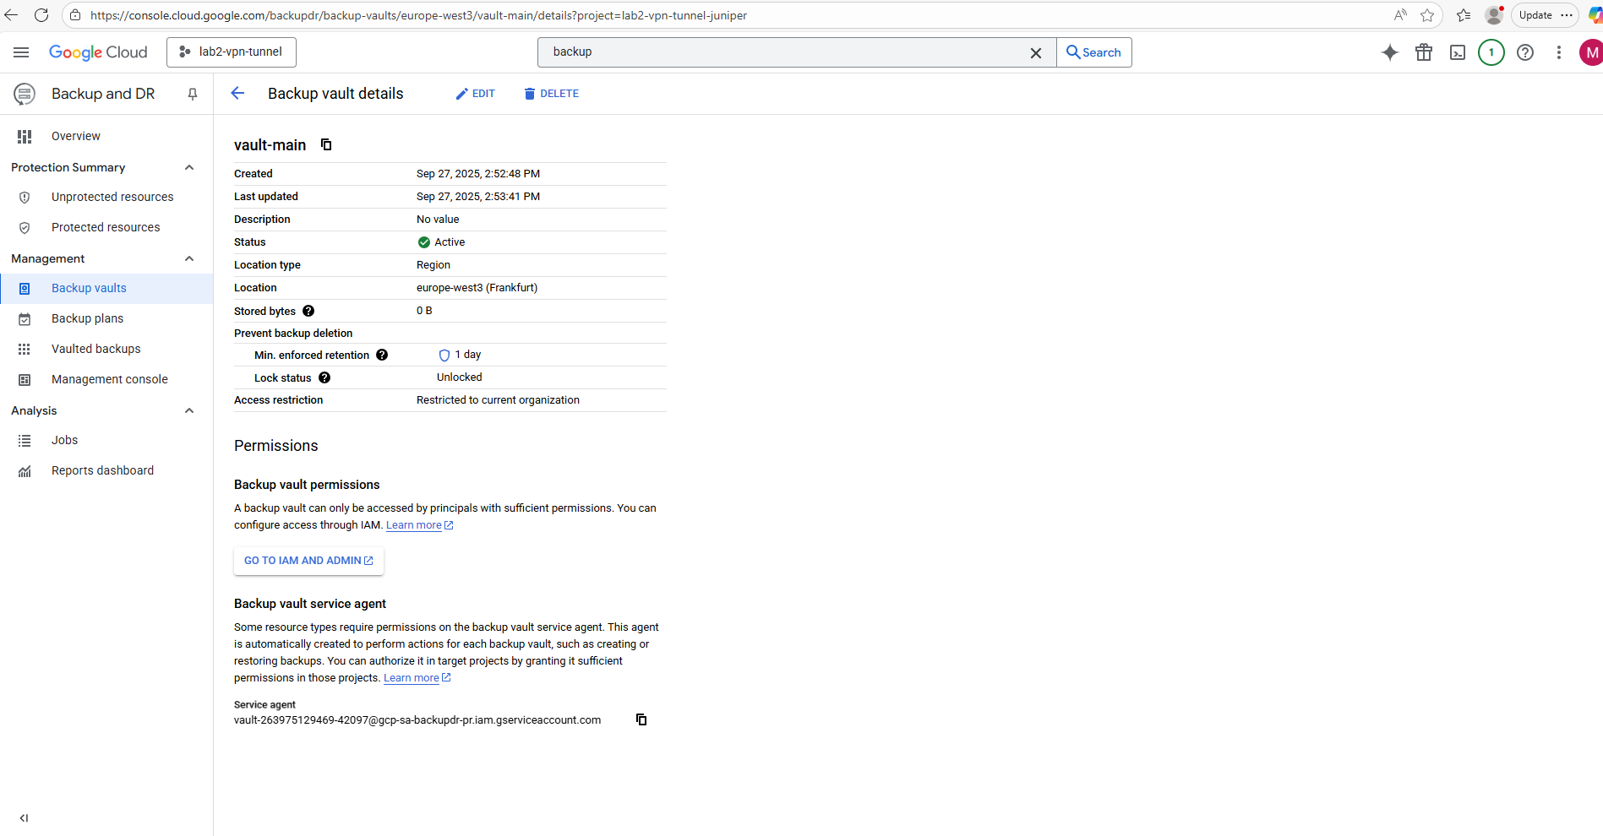The width and height of the screenshot is (1603, 836).
Task: Copy the service agent email address
Action: pyautogui.click(x=641, y=719)
